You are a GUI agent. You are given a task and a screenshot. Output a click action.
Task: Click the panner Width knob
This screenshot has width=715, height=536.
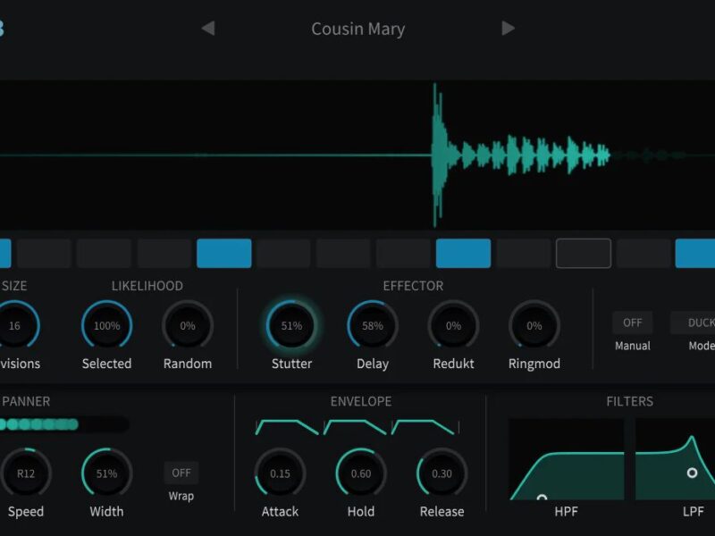point(106,473)
